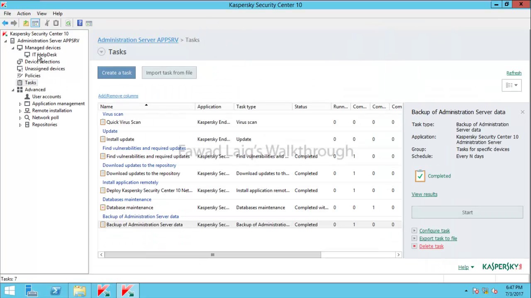The height and width of the screenshot is (298, 531).
Task: Collapse the Advanced tree node
Action: [13, 90]
